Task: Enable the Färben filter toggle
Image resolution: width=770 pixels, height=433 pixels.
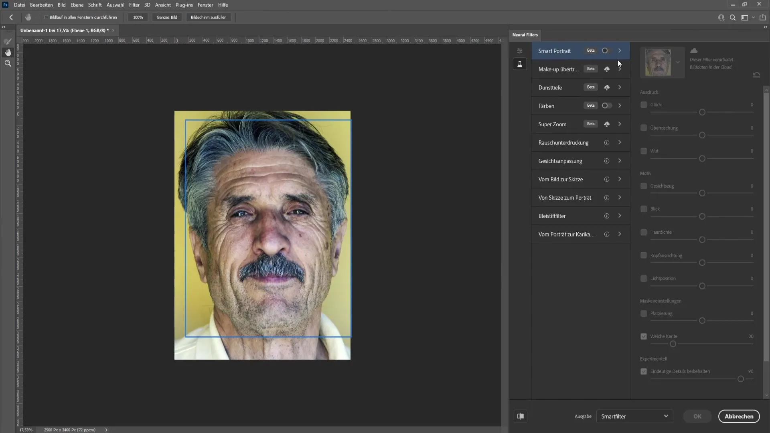Action: tap(606, 106)
